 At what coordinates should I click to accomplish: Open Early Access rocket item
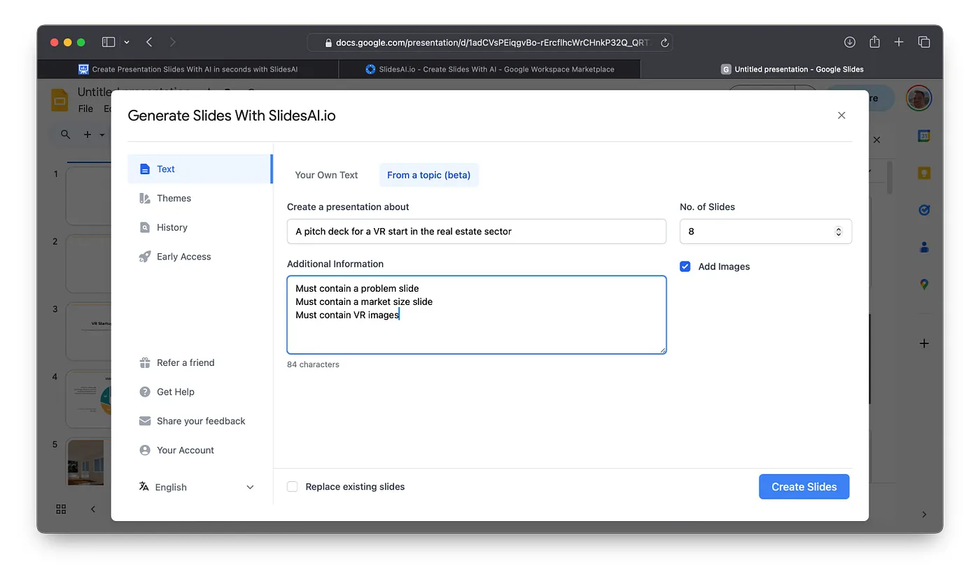coord(145,257)
